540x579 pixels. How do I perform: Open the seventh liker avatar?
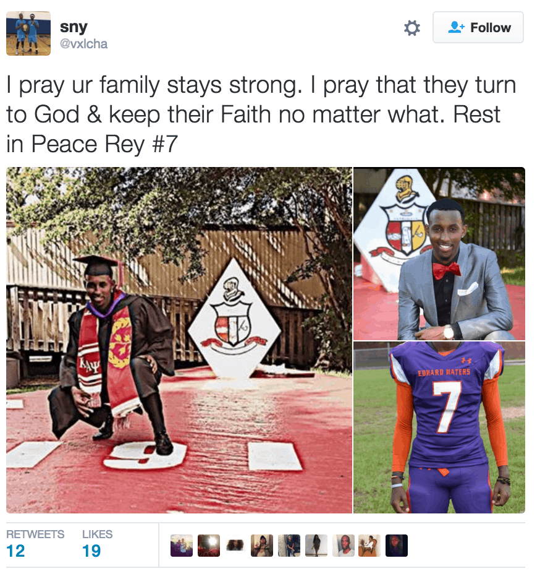[344, 546]
